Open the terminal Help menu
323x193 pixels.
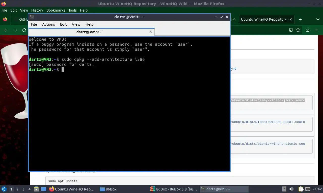[x=89, y=24]
